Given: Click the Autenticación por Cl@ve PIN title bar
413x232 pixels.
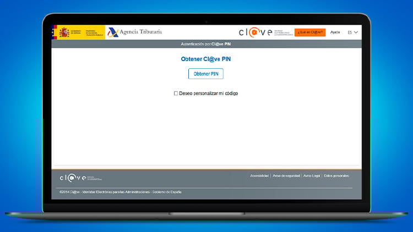Looking at the screenshot, I should click(x=206, y=44).
